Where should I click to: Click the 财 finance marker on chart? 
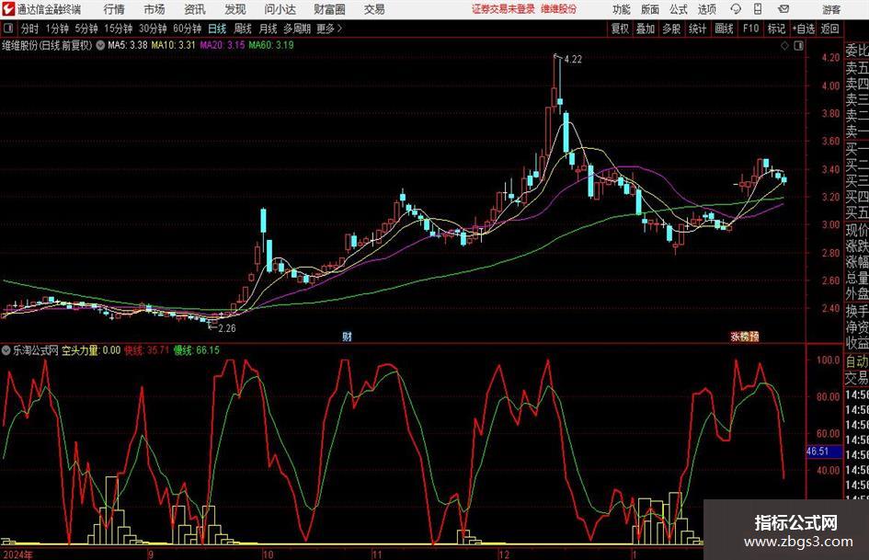pyautogui.click(x=347, y=336)
